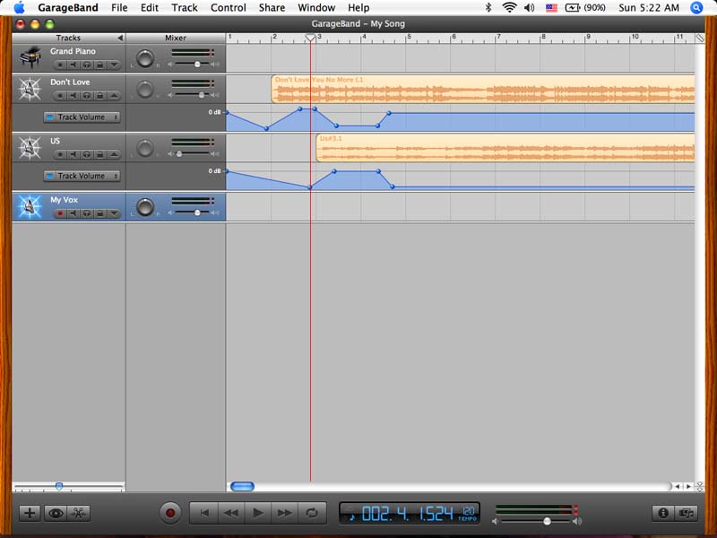Image resolution: width=717 pixels, height=538 pixels.
Task: Open the loop browser eye button
Action: pyautogui.click(x=56, y=513)
